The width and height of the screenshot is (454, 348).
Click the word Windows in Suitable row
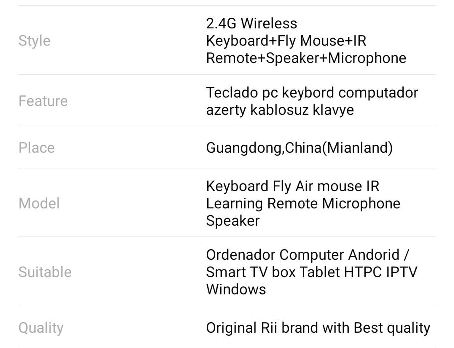[236, 289]
